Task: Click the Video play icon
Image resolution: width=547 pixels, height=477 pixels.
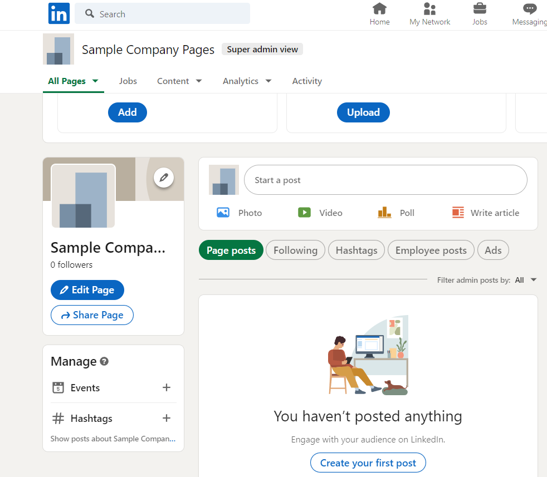Action: (x=304, y=213)
